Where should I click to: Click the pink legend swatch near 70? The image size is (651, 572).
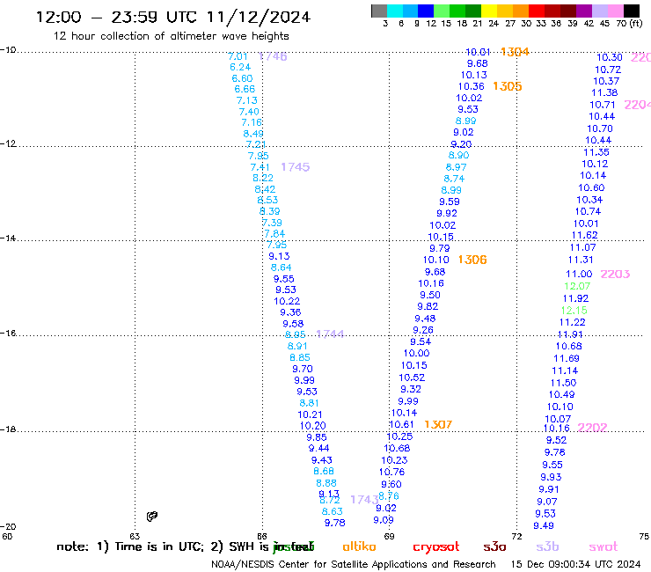point(616,11)
